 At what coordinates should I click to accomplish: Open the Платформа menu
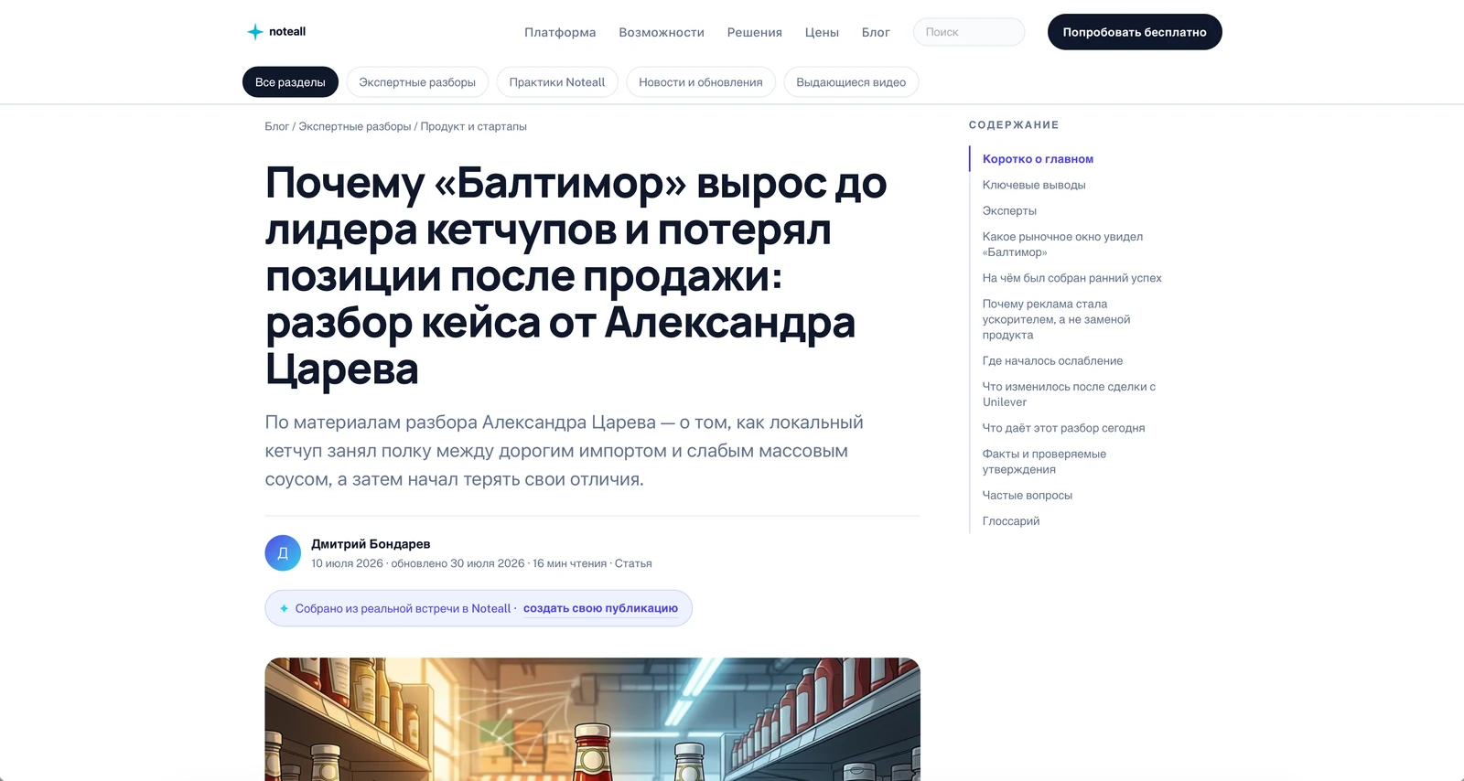(560, 32)
